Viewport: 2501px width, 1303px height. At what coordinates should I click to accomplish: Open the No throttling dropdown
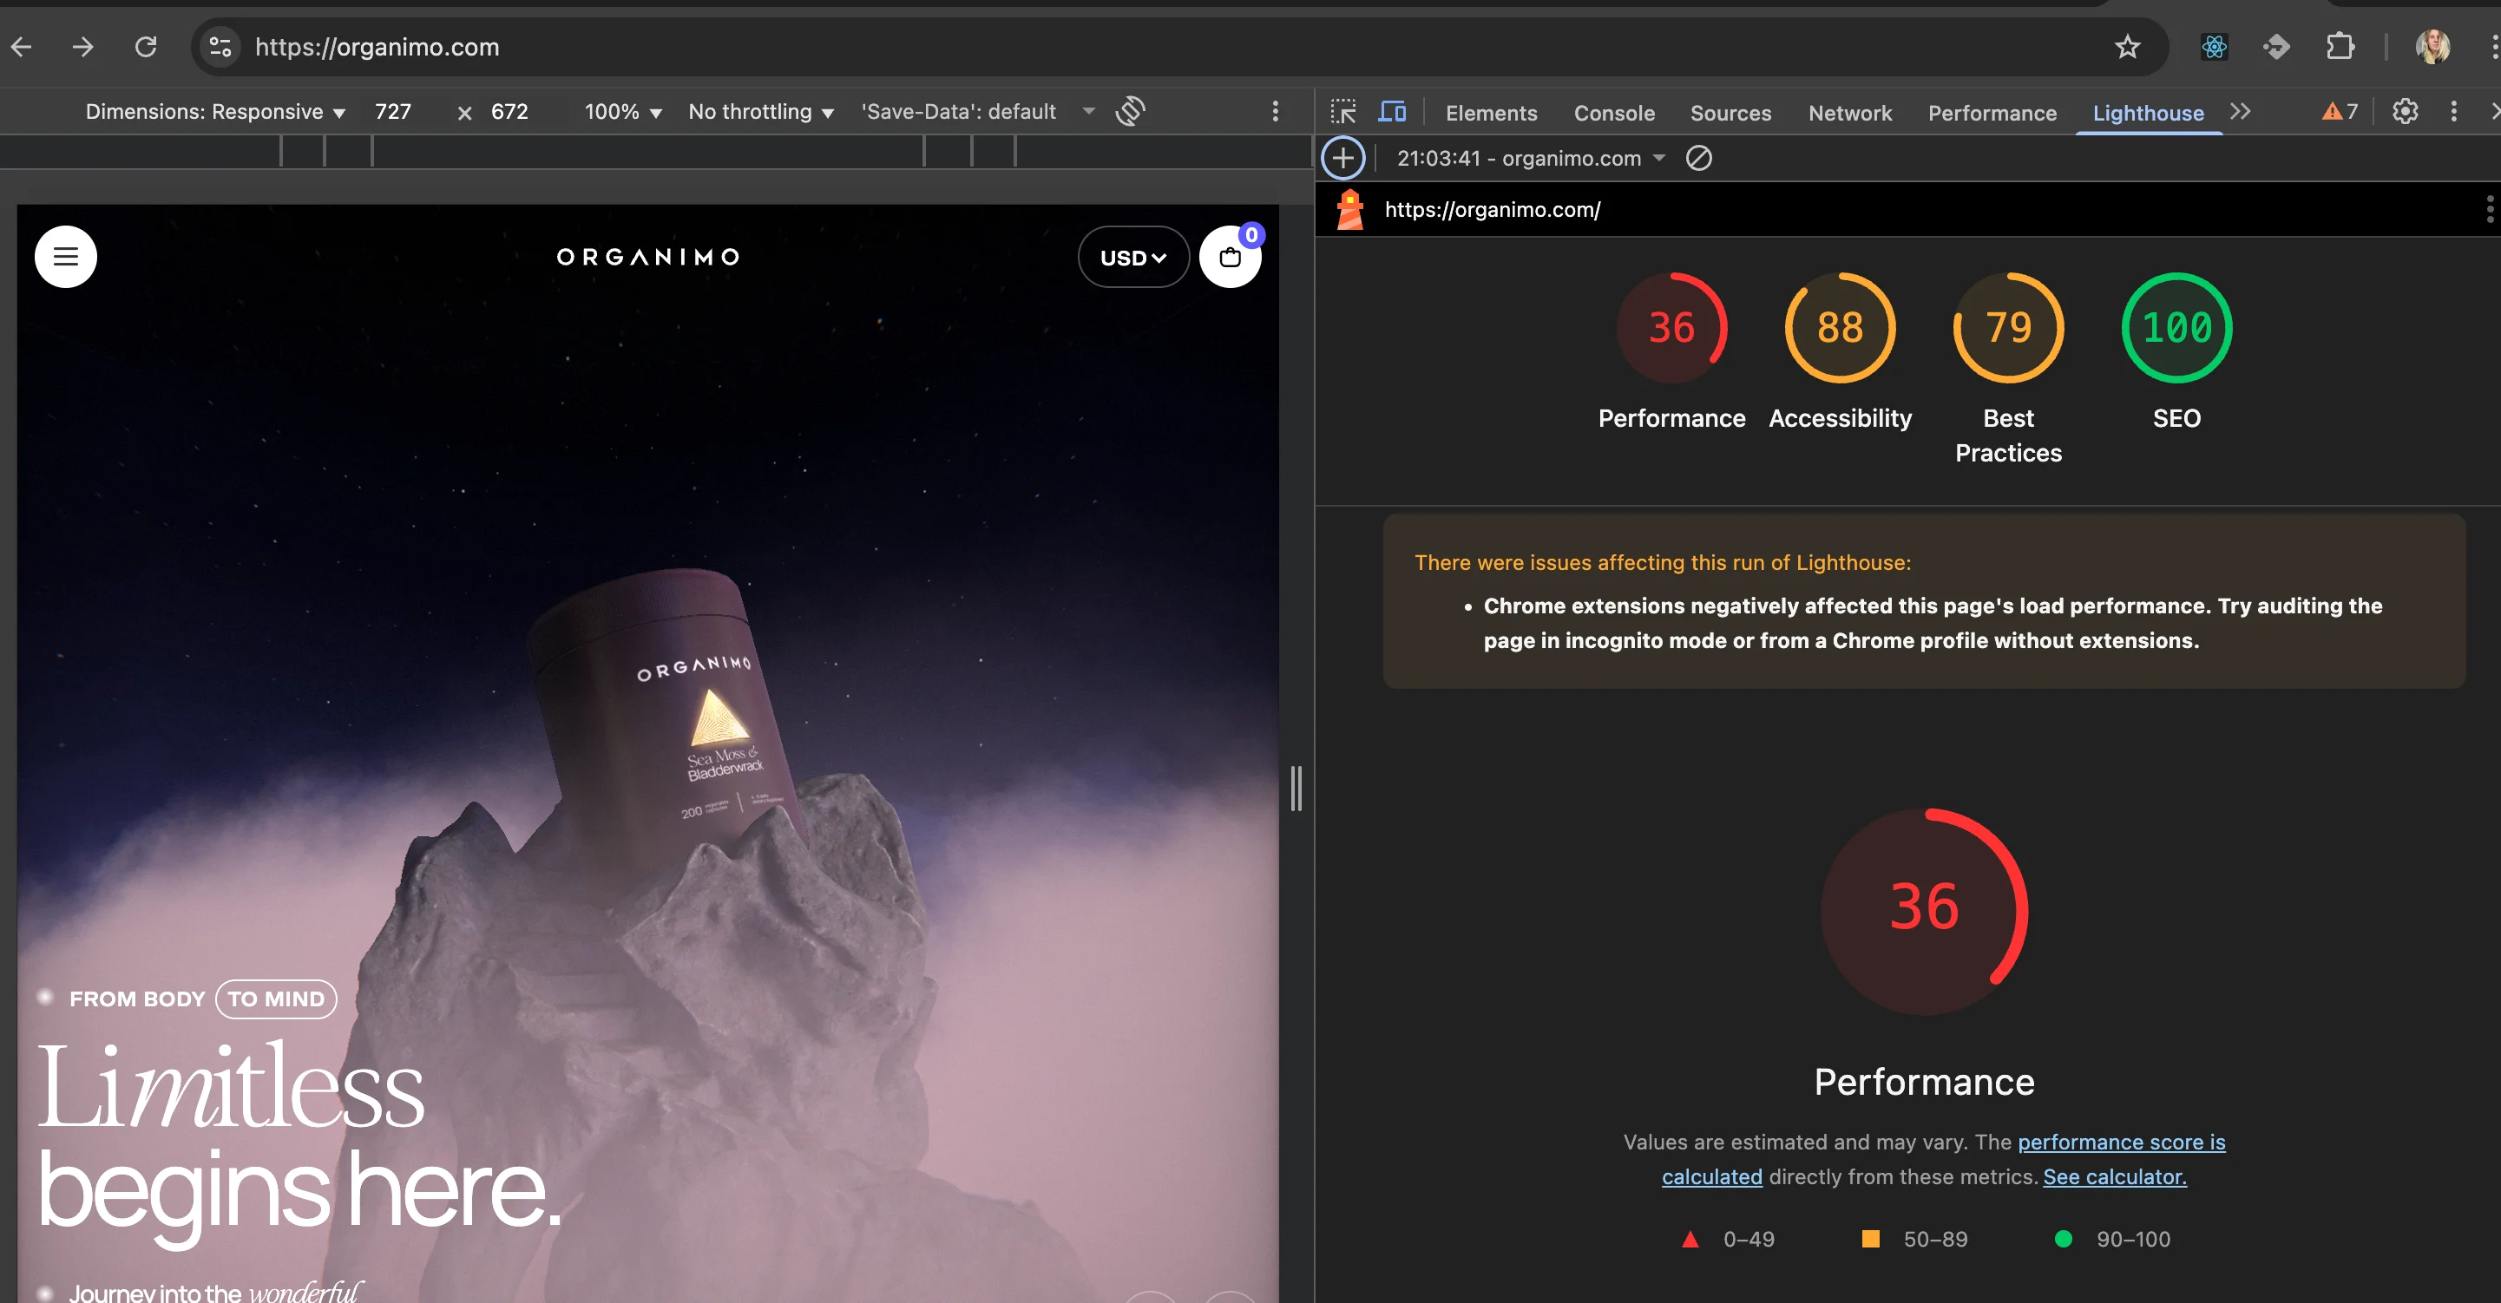pos(761,112)
